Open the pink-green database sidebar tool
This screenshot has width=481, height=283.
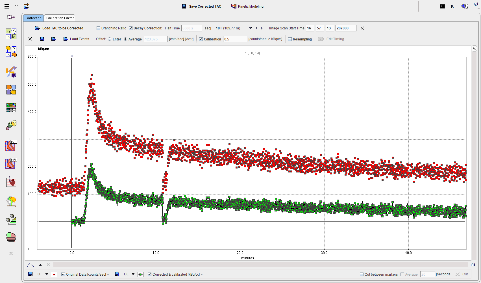(11, 237)
